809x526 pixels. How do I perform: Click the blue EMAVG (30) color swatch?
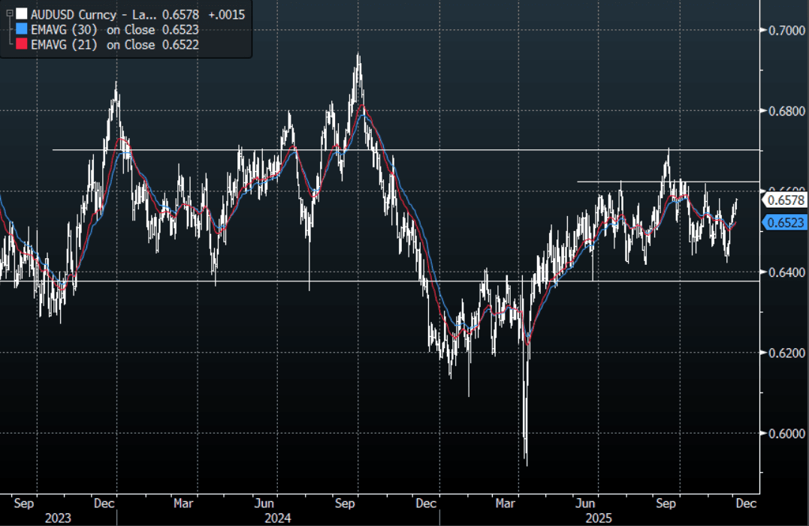pos(22,30)
